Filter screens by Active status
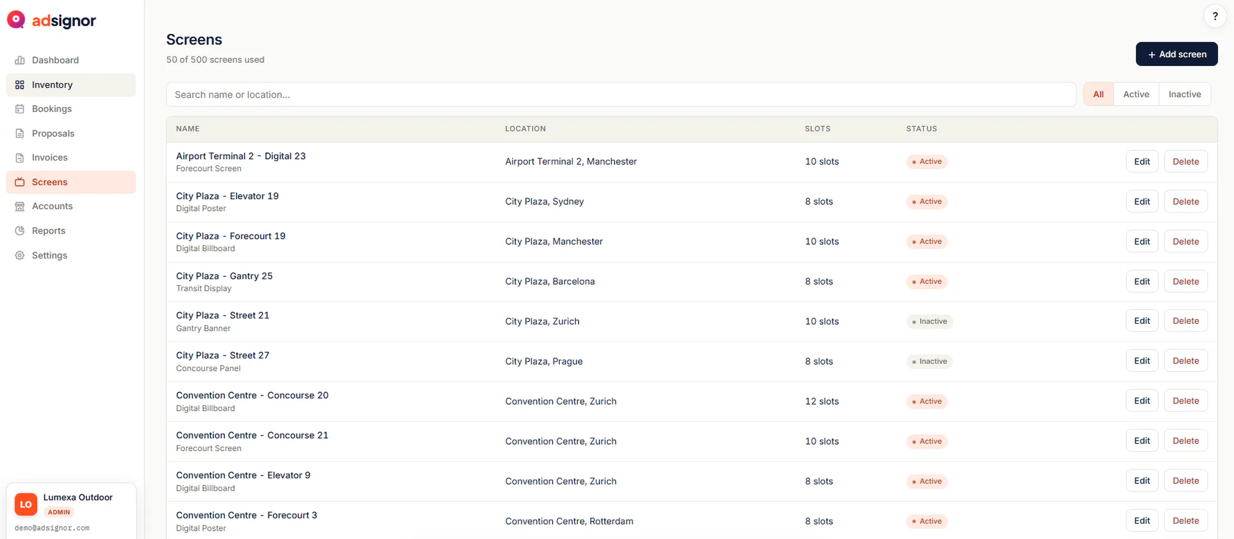Image resolution: width=1234 pixels, height=539 pixels. pos(1136,94)
